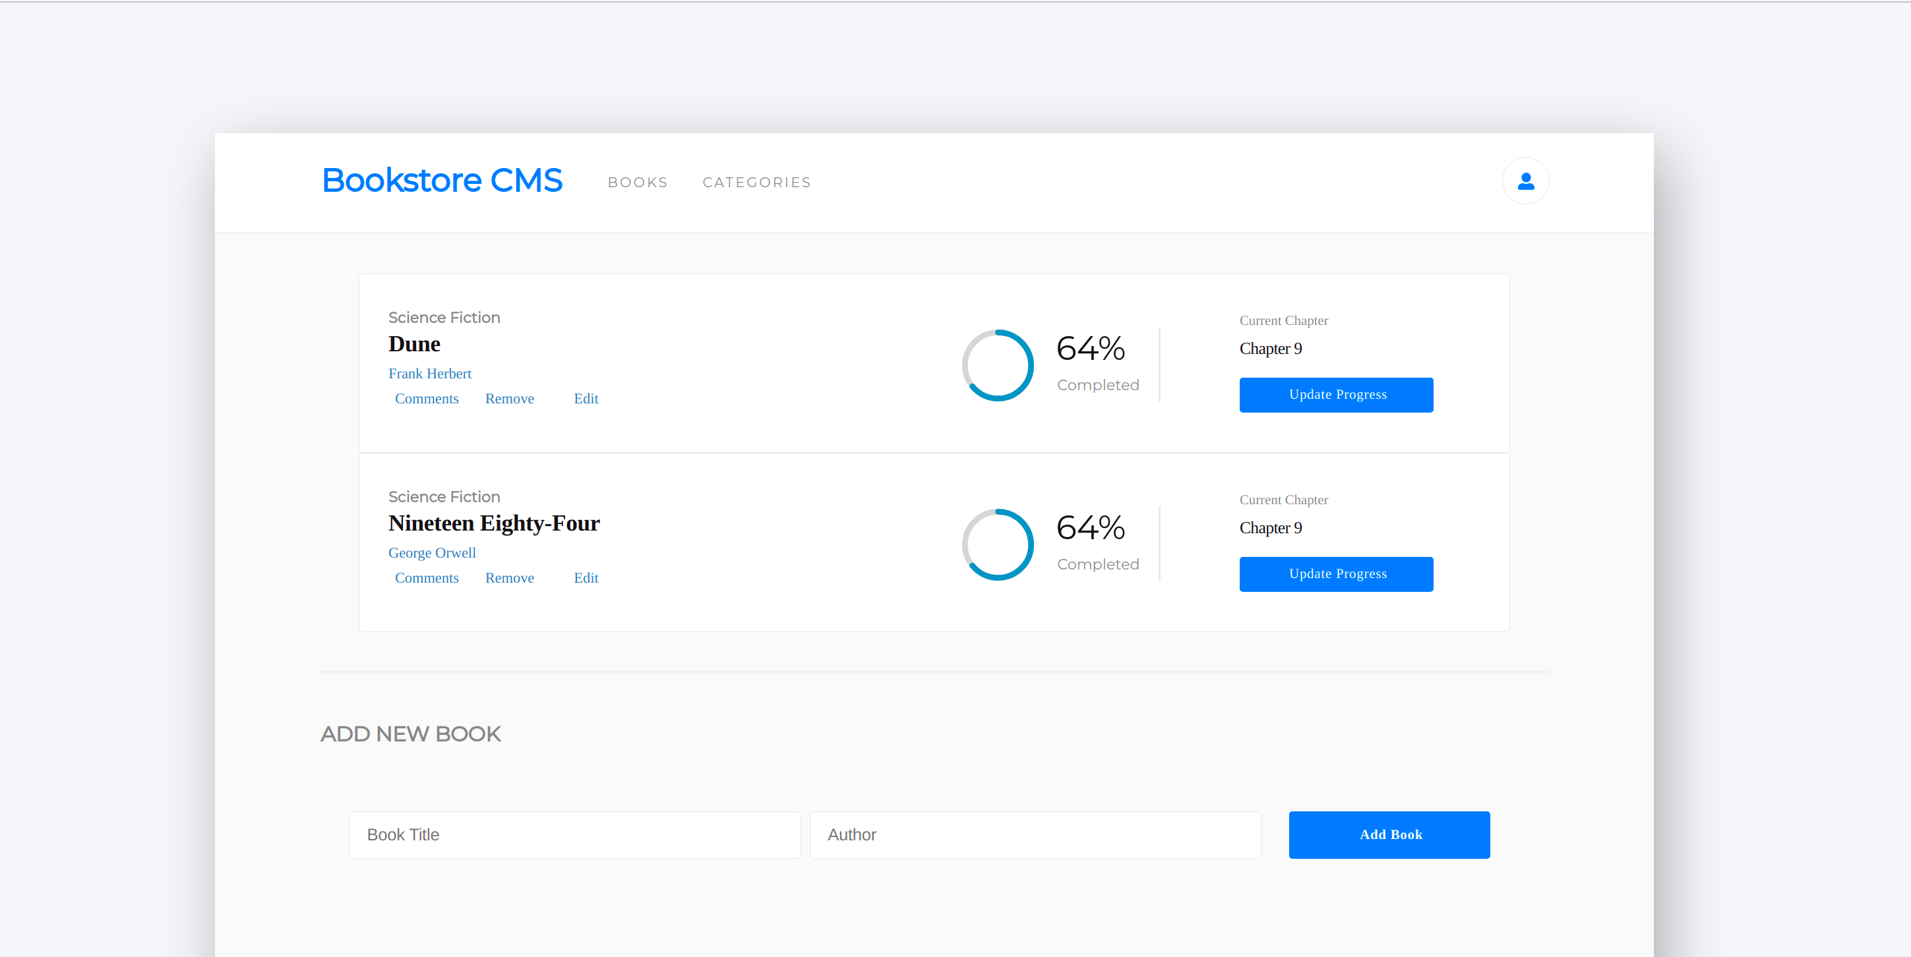The width and height of the screenshot is (1911, 957).
Task: Edit the Nineteen Eighty-Four entry
Action: click(586, 578)
